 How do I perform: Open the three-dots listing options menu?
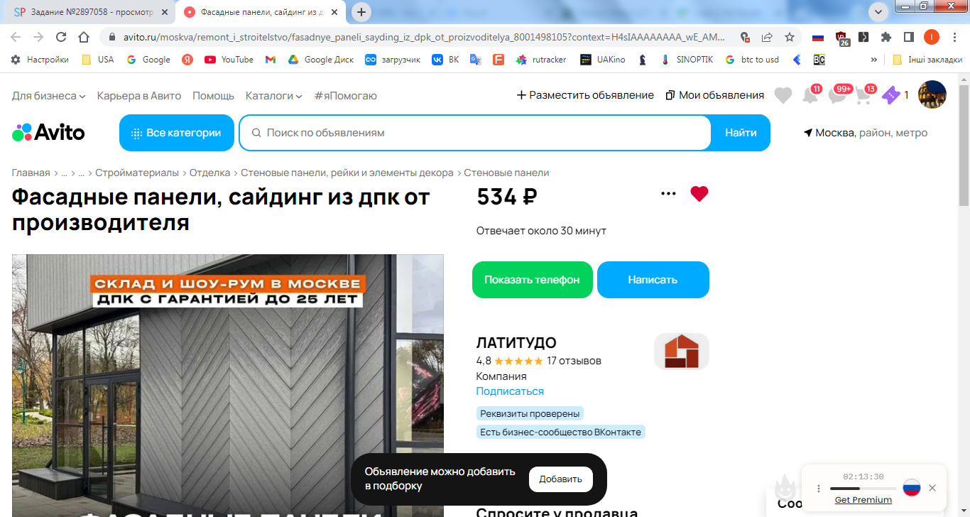tap(668, 194)
